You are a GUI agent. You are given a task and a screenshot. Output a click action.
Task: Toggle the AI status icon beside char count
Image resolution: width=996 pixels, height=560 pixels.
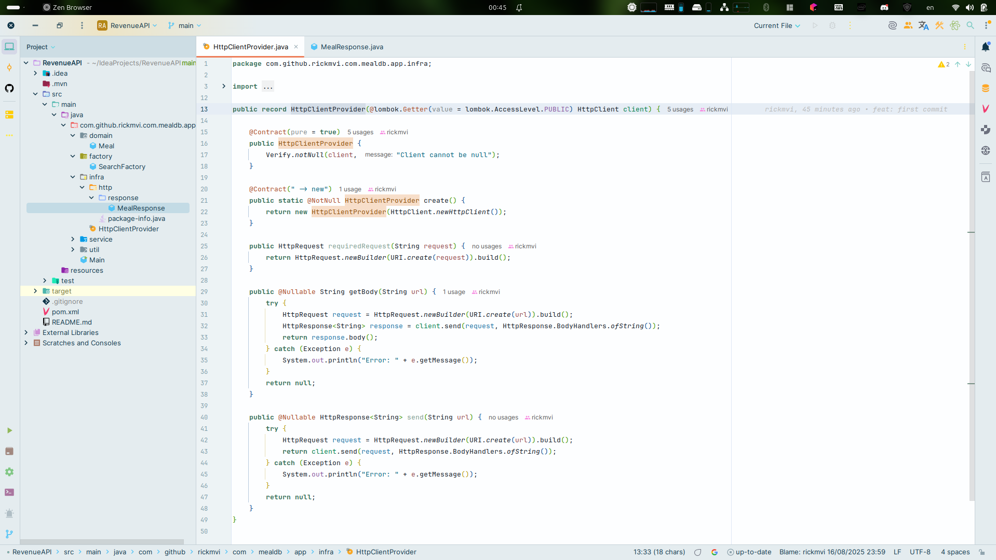(x=698, y=552)
